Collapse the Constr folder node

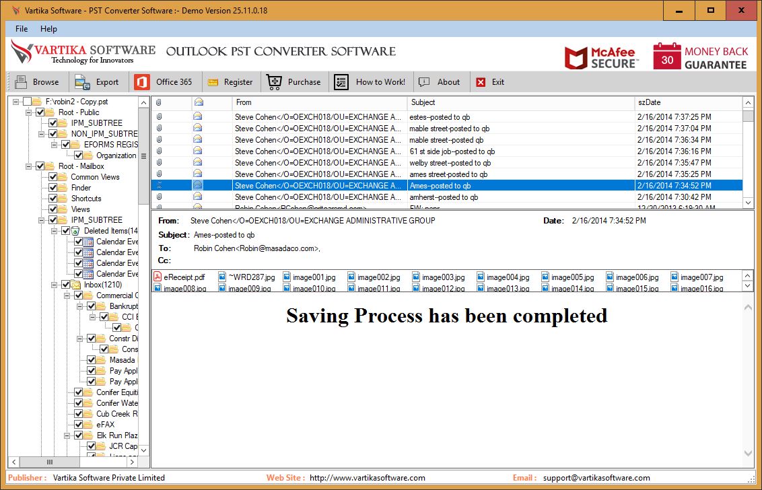click(79, 339)
